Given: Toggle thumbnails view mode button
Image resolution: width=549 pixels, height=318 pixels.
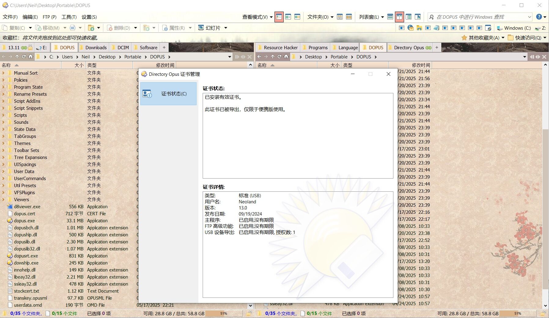Looking at the screenshot, I should [297, 17].
